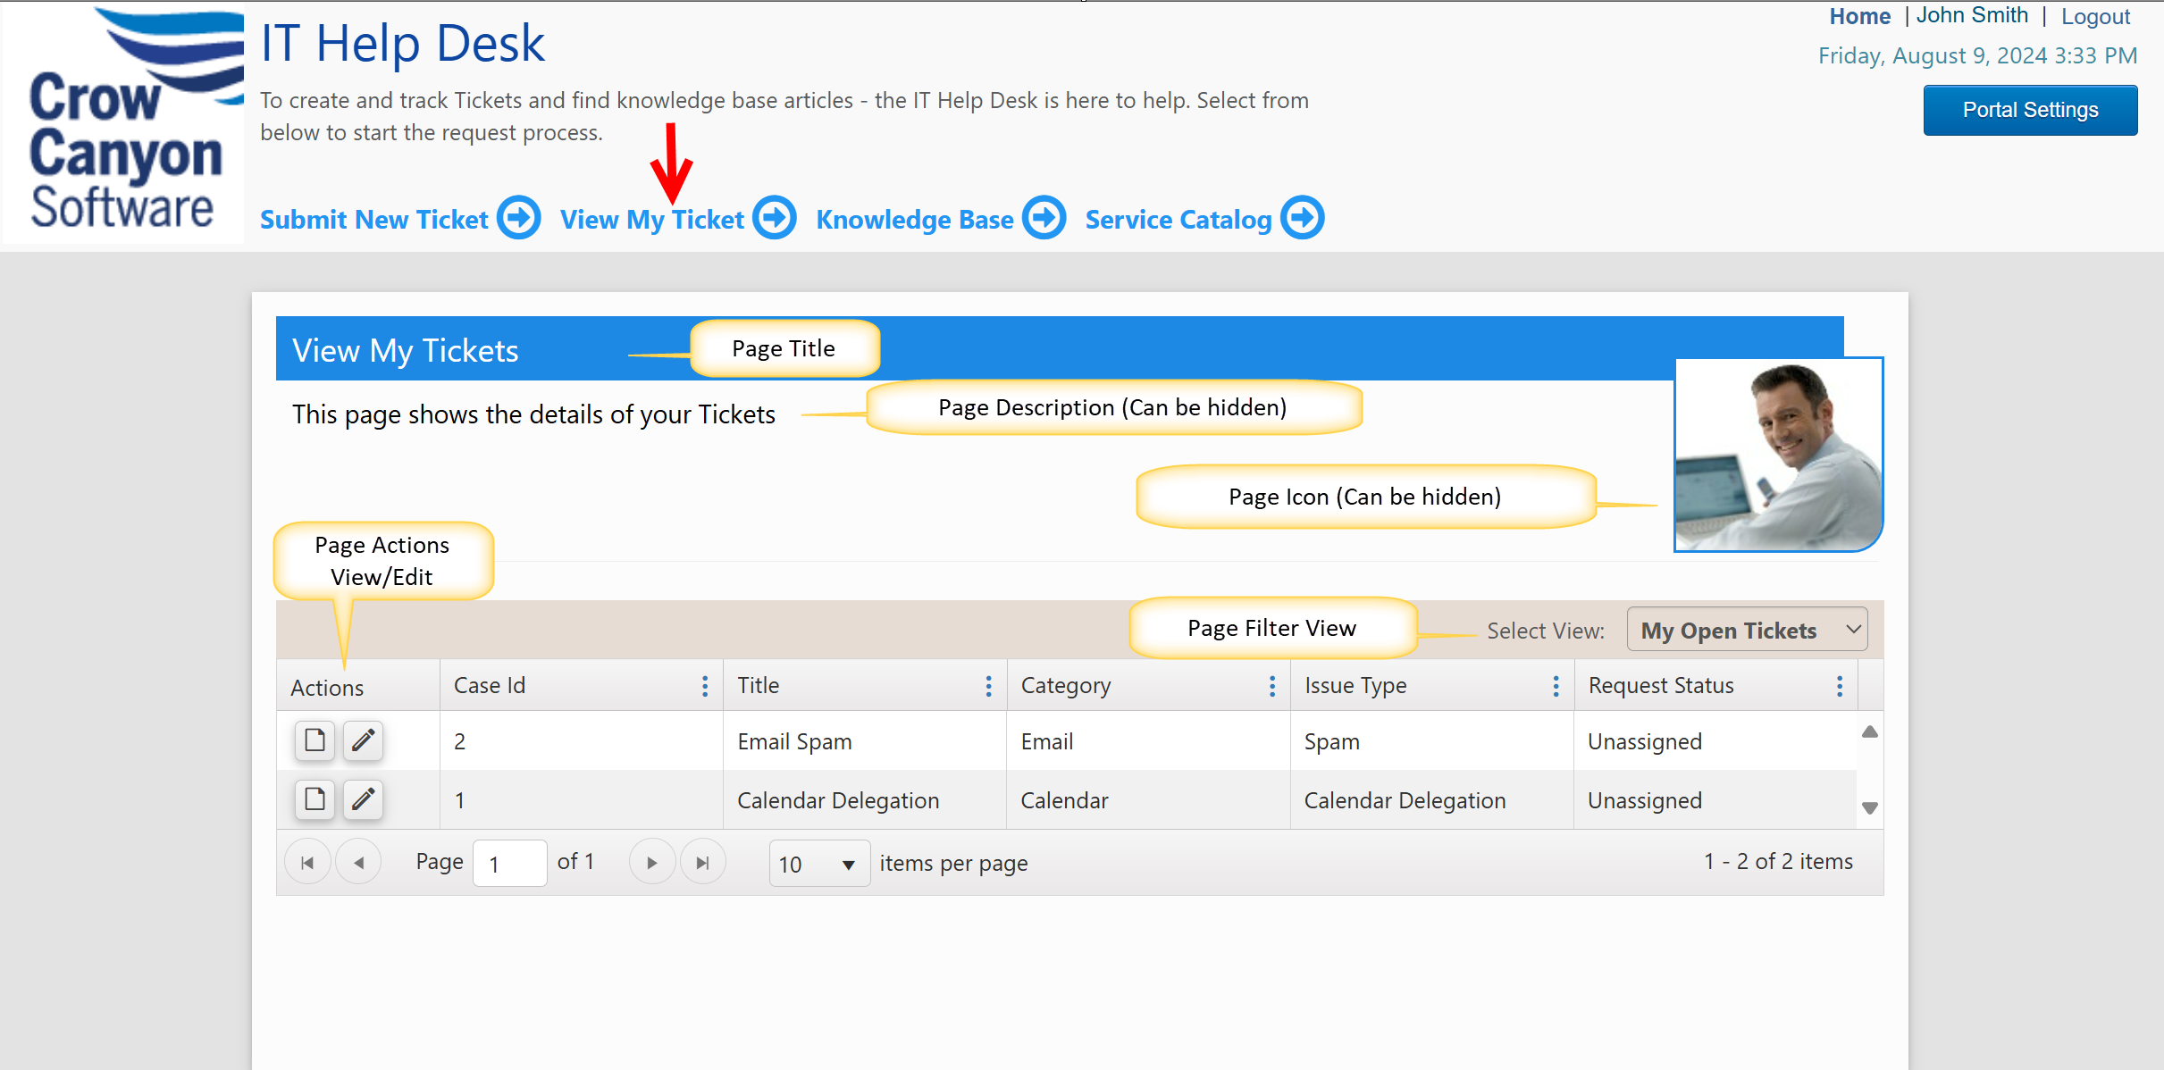
Task: Open Knowledge Base link
Action: [x=915, y=220]
